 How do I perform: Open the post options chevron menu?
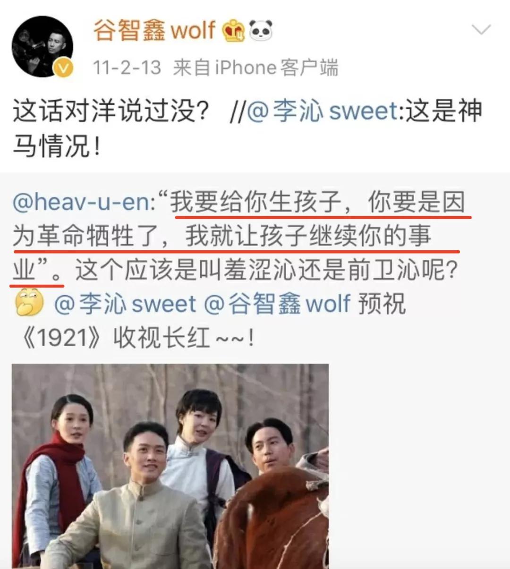tap(481, 30)
